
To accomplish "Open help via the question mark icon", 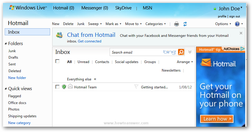I will click(237, 24).
